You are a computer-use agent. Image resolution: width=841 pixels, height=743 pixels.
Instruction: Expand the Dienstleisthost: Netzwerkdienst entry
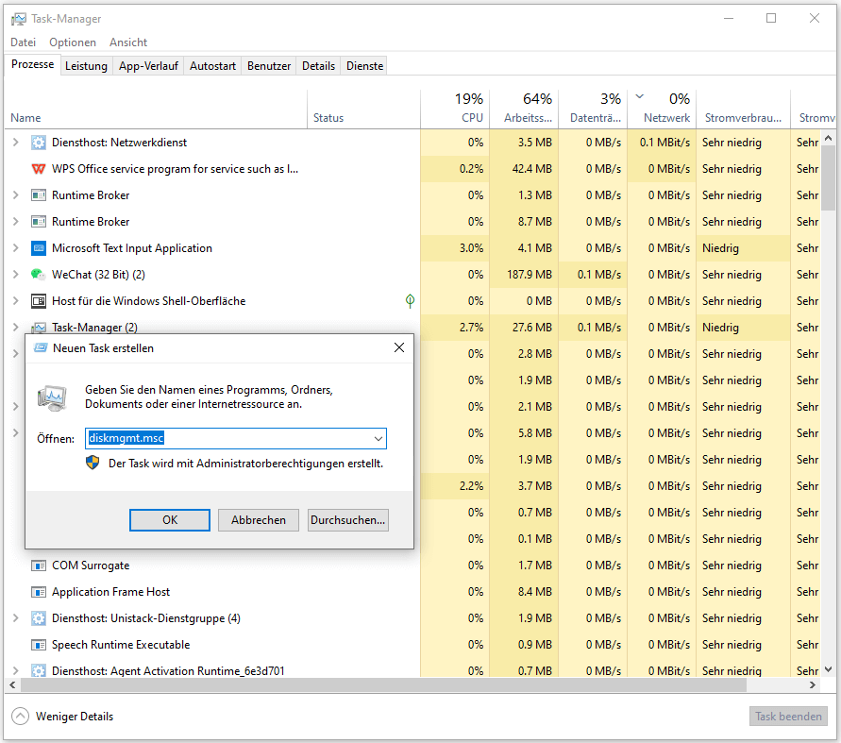point(16,142)
